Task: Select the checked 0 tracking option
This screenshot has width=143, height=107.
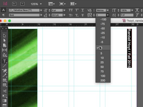Action: coord(103,48)
